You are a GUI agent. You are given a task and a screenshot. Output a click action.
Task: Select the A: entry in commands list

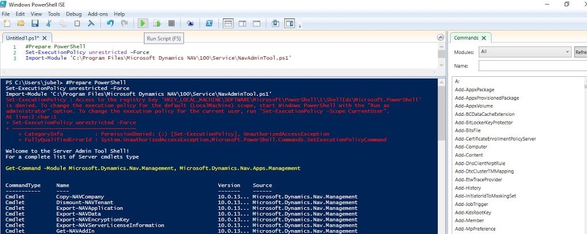[457, 81]
